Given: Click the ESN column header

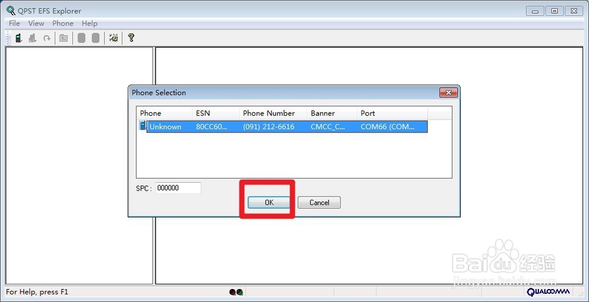Looking at the screenshot, I should [x=216, y=113].
